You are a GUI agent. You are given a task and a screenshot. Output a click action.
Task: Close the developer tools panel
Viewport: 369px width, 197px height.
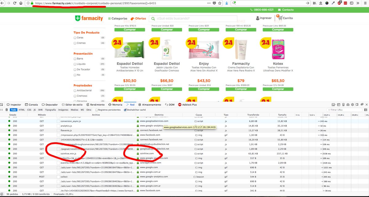click(x=366, y=104)
